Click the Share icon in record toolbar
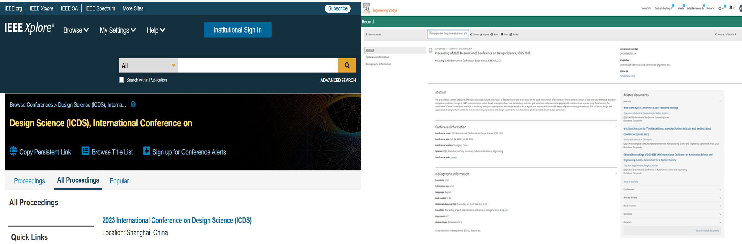 [472, 35]
